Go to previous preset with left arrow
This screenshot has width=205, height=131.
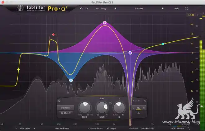click(115, 8)
